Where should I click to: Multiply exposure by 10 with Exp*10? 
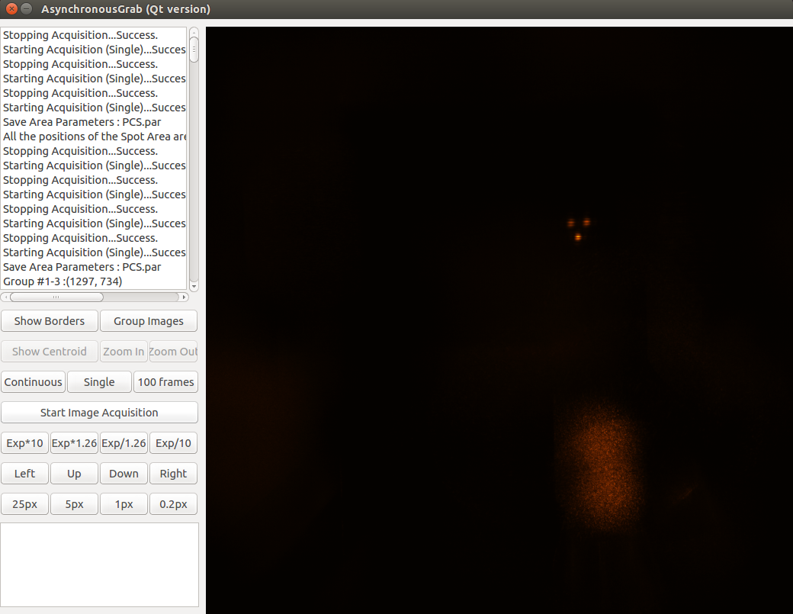click(24, 443)
